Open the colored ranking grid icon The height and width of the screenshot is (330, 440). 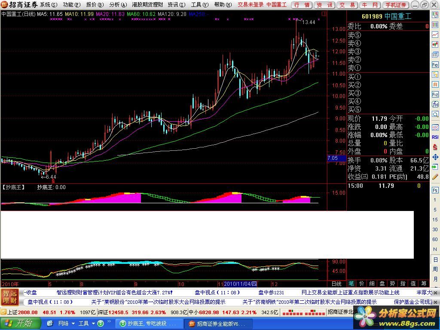click(x=435, y=25)
